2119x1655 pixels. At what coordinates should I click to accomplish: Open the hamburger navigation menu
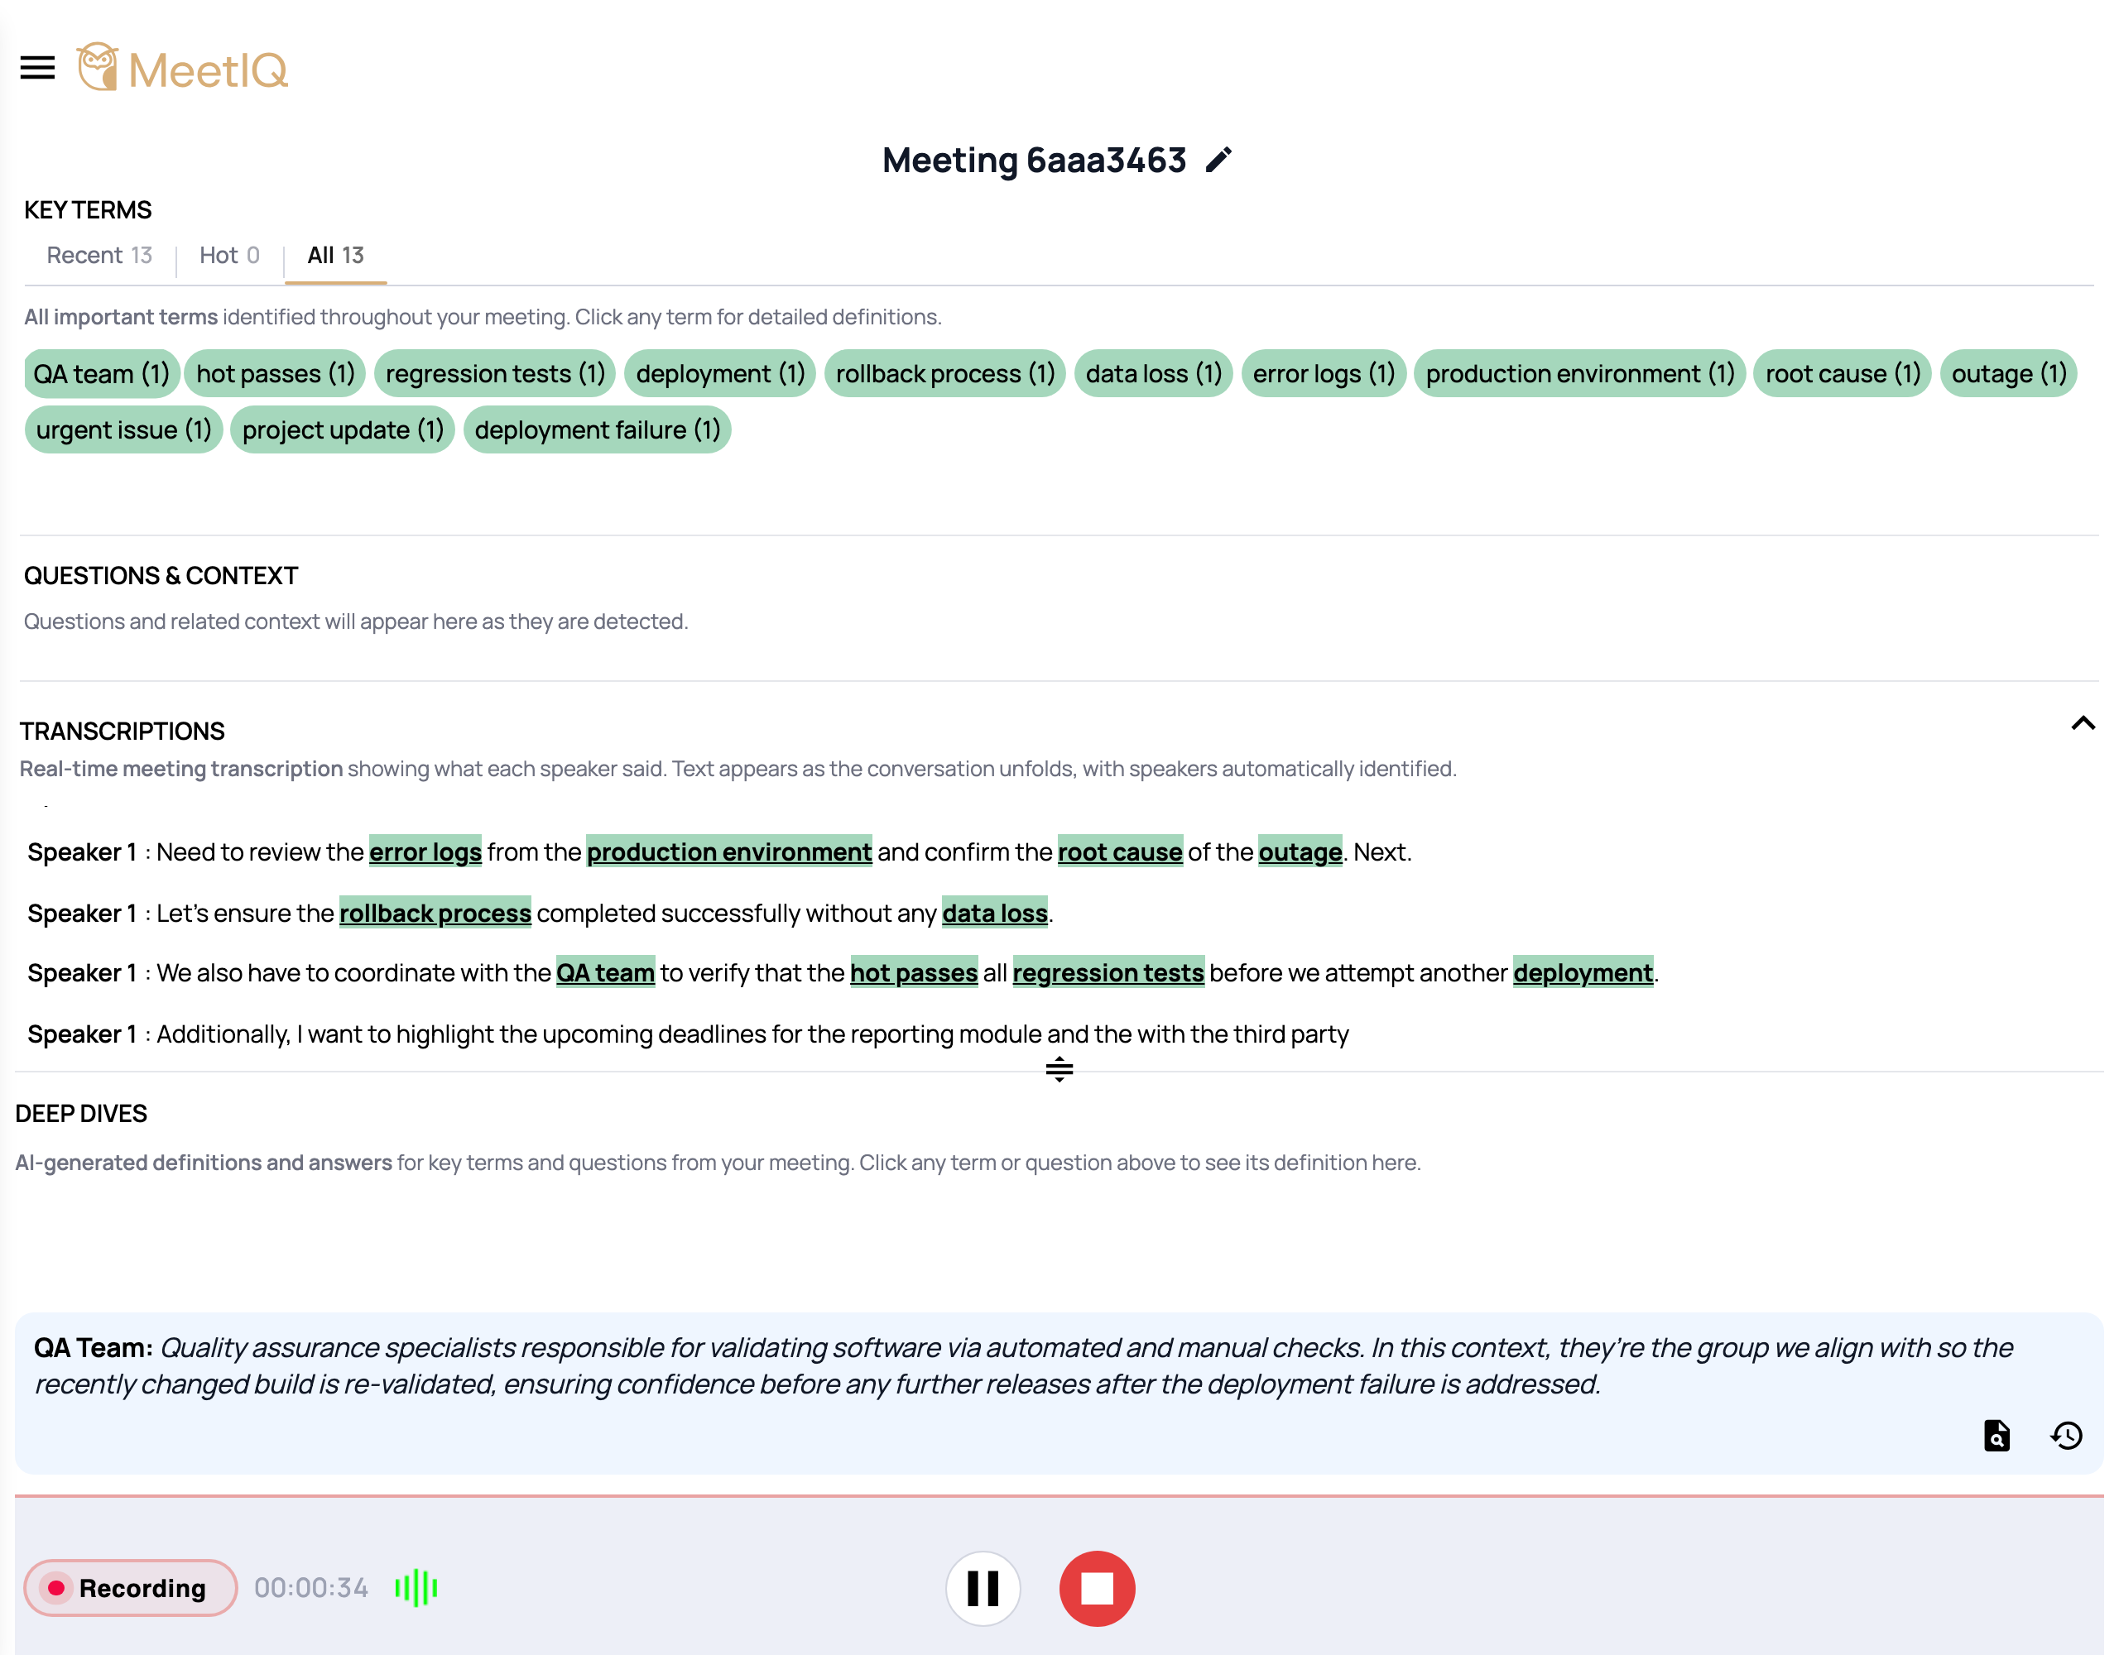(38, 68)
